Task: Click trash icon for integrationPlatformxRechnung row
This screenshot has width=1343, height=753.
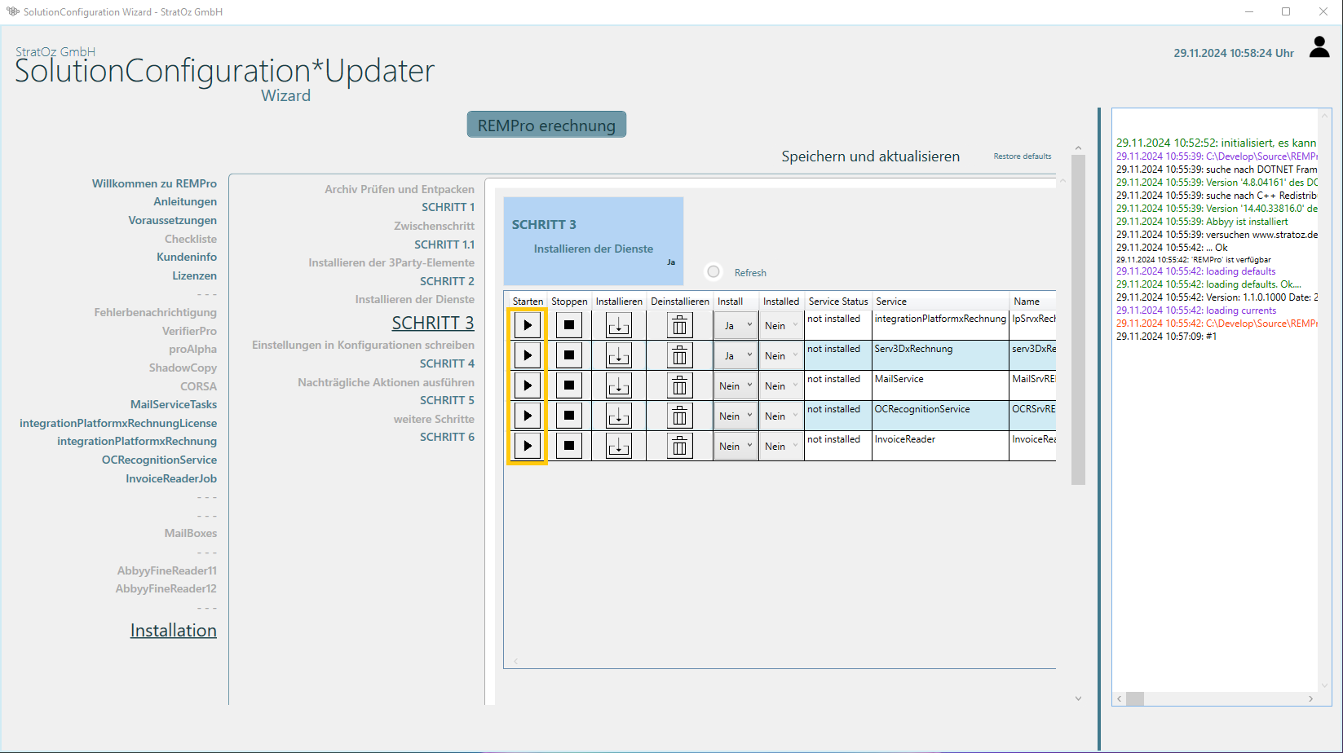Action: [679, 326]
